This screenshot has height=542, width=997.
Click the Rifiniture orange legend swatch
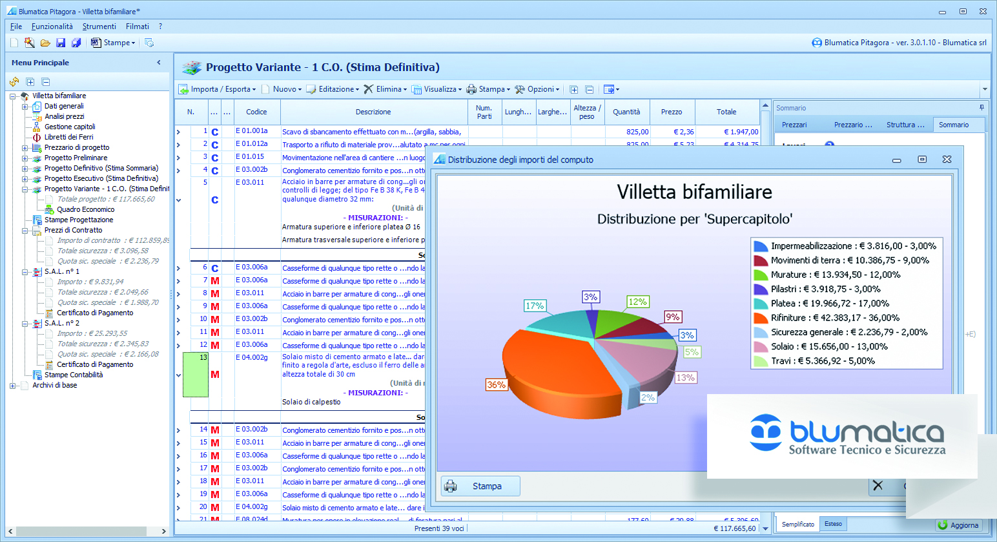[x=761, y=318]
